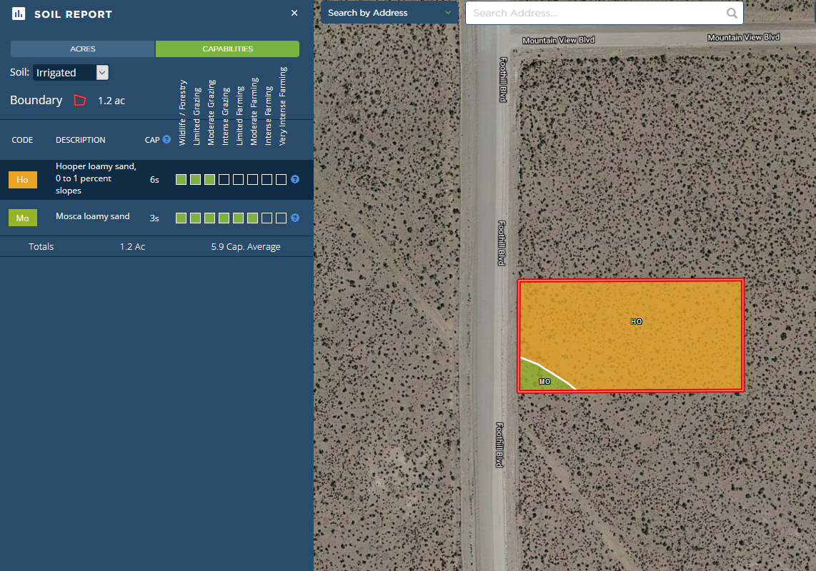Image resolution: width=816 pixels, height=571 pixels.
Task: Close the Soil Report panel
Action: coord(294,13)
